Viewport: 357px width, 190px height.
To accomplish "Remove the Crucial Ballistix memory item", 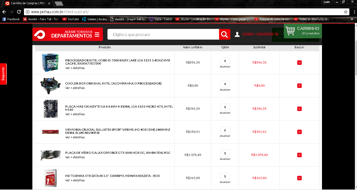I will coord(299,132).
